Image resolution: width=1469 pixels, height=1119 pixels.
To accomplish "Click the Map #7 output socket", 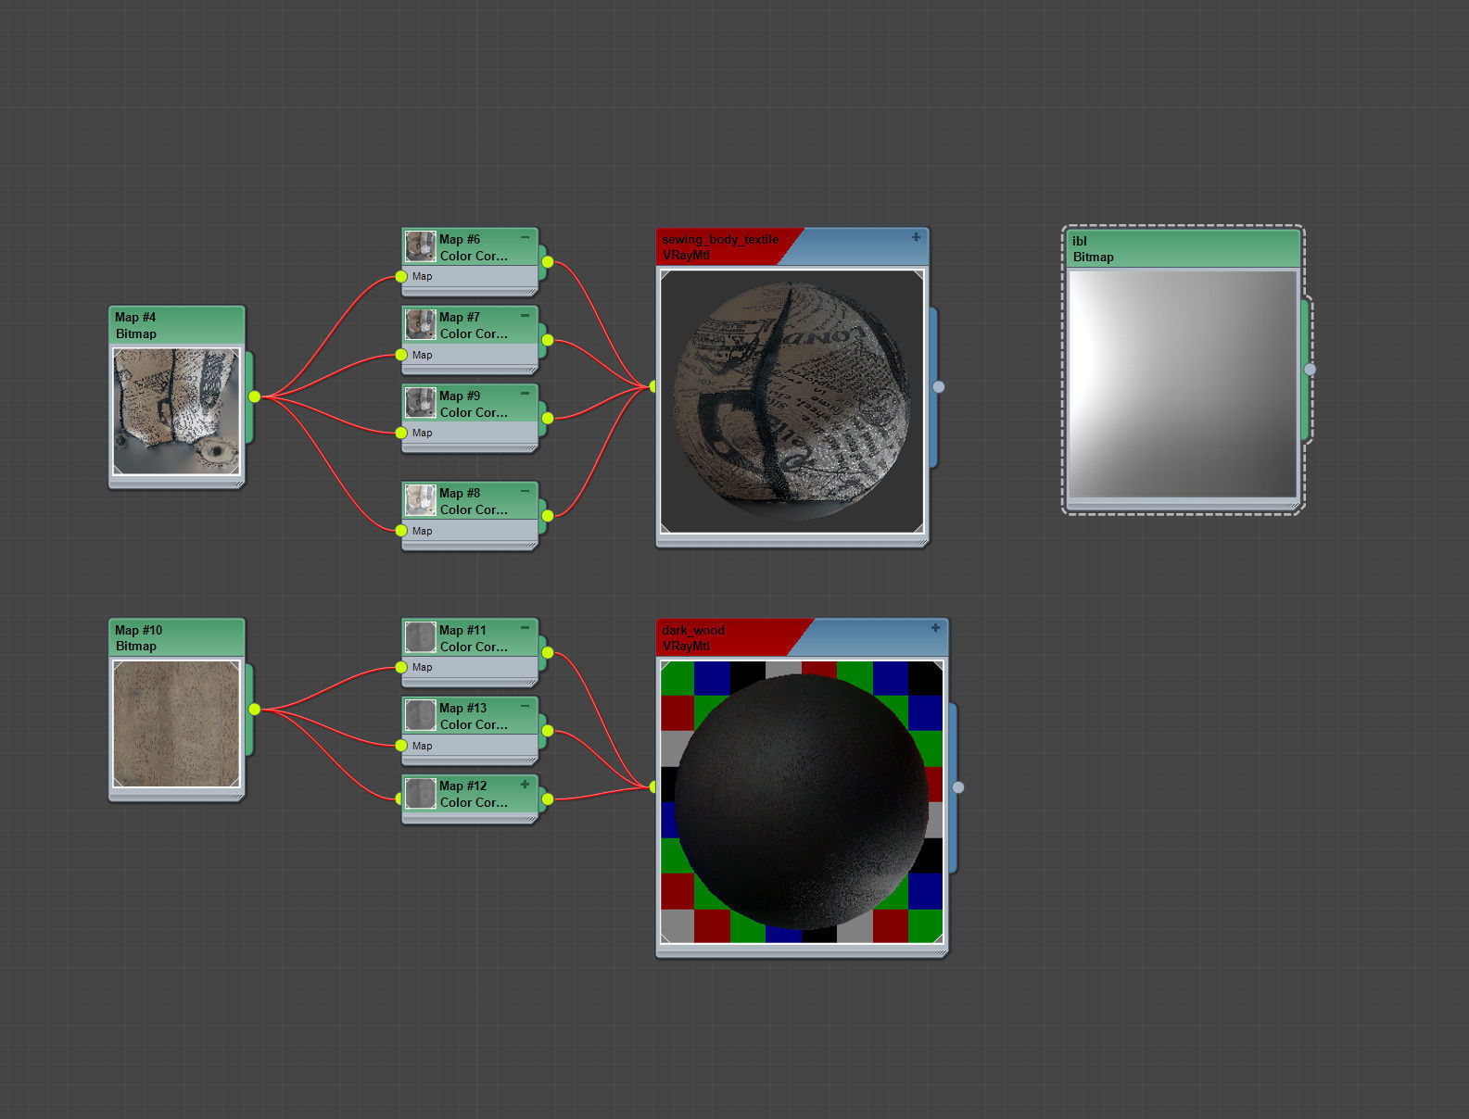I will (548, 340).
